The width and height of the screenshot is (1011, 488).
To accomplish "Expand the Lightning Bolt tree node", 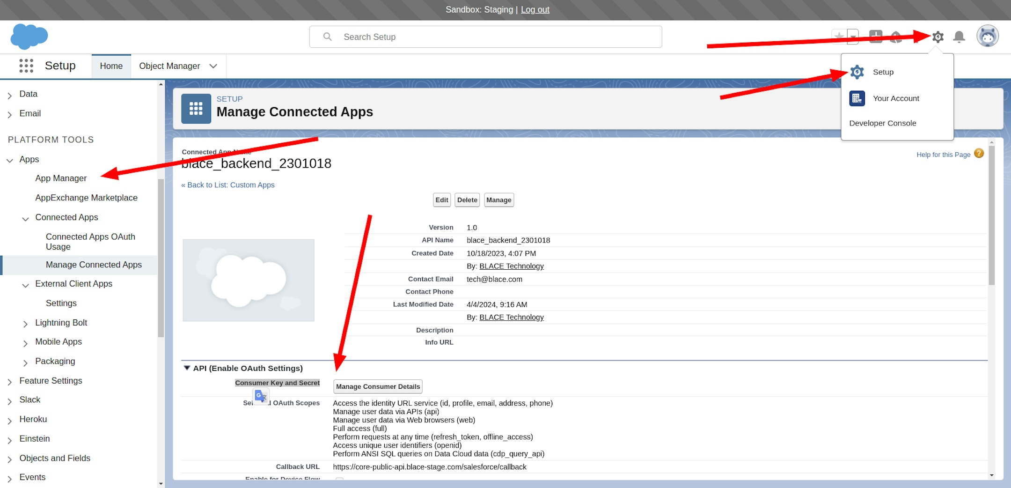I will [26, 324].
